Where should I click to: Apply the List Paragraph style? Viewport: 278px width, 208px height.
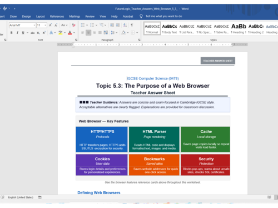tap(187, 28)
